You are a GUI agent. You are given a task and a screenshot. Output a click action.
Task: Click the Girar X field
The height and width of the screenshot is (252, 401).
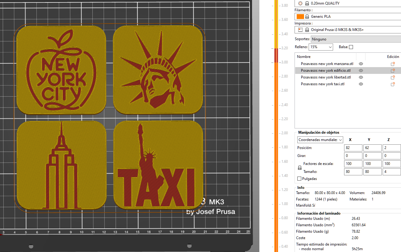(x=353, y=156)
